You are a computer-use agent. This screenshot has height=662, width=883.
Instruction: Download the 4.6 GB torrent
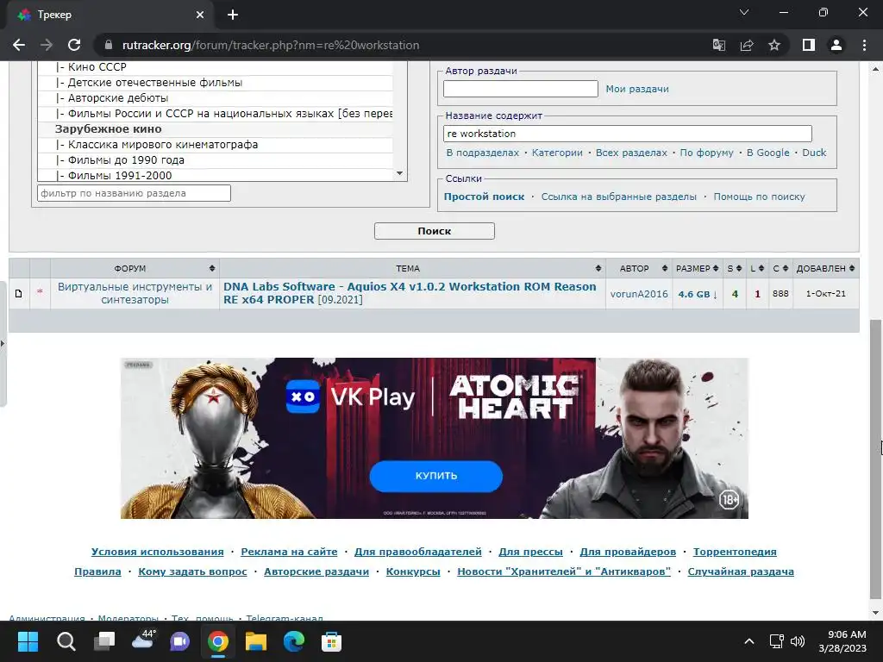(x=697, y=294)
